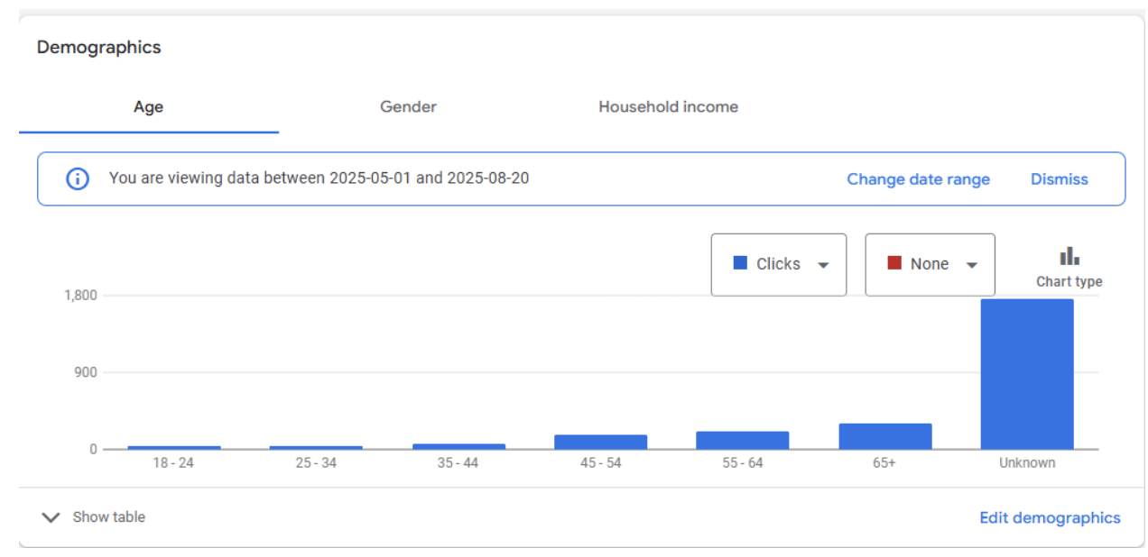Click the Chart type label text

pyautogui.click(x=1069, y=281)
